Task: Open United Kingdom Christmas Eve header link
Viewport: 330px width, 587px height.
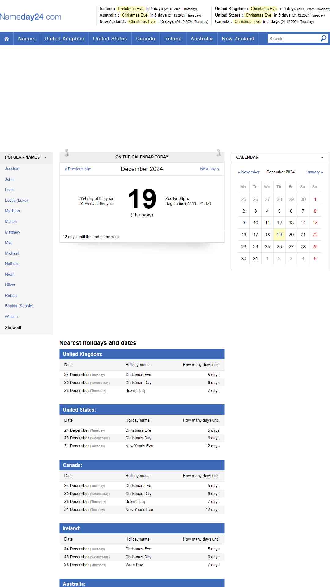Action: [264, 9]
